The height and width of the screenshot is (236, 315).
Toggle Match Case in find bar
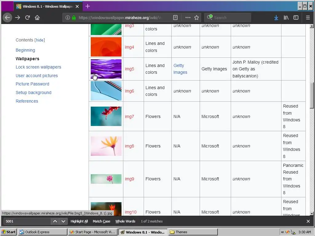tap(102, 221)
